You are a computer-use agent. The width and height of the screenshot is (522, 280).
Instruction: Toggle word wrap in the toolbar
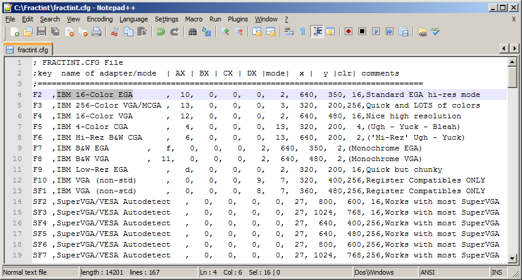[x=289, y=32]
